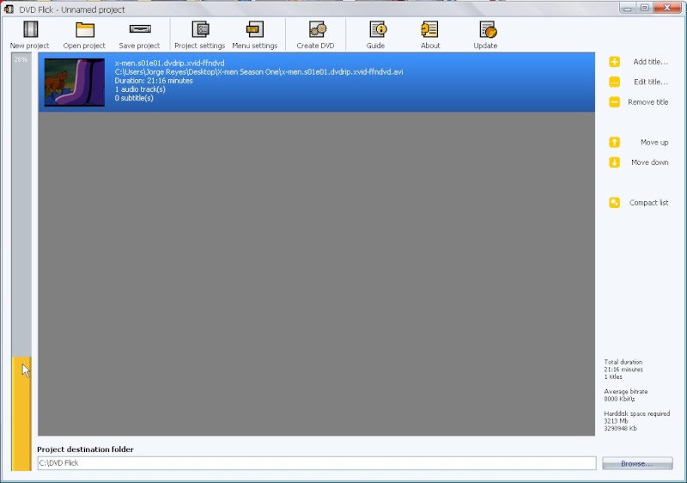The width and height of the screenshot is (687, 483).
Task: Click the 3290948 Kb value
Action: [620, 428]
